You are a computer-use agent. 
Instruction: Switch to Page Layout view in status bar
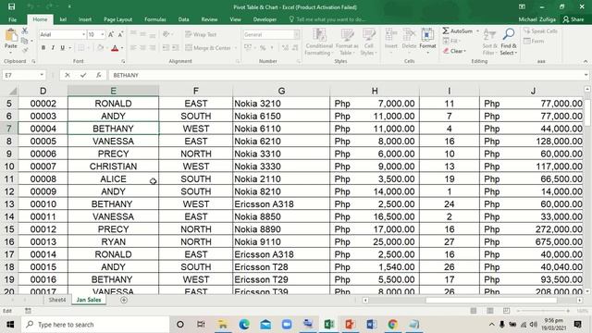(x=489, y=311)
